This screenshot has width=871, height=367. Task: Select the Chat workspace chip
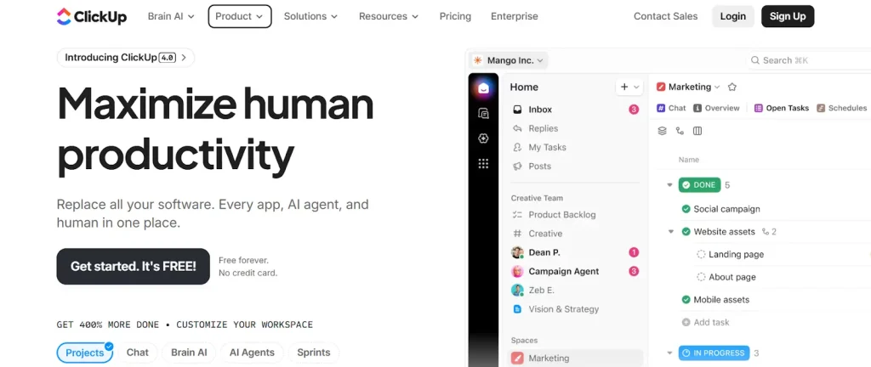(137, 353)
